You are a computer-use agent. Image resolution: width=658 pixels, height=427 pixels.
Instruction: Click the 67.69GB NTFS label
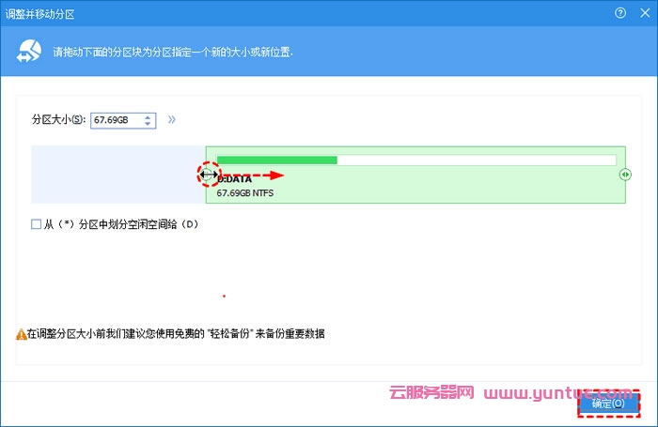click(250, 193)
